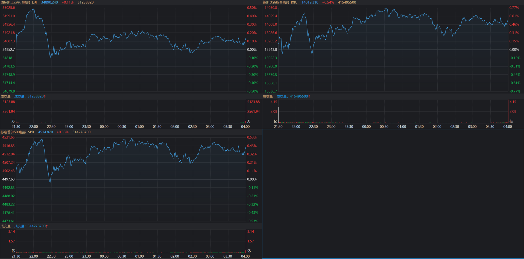Click the SPX top price label 4521.65
This screenshot has height=259, width=524.
tap(8, 137)
